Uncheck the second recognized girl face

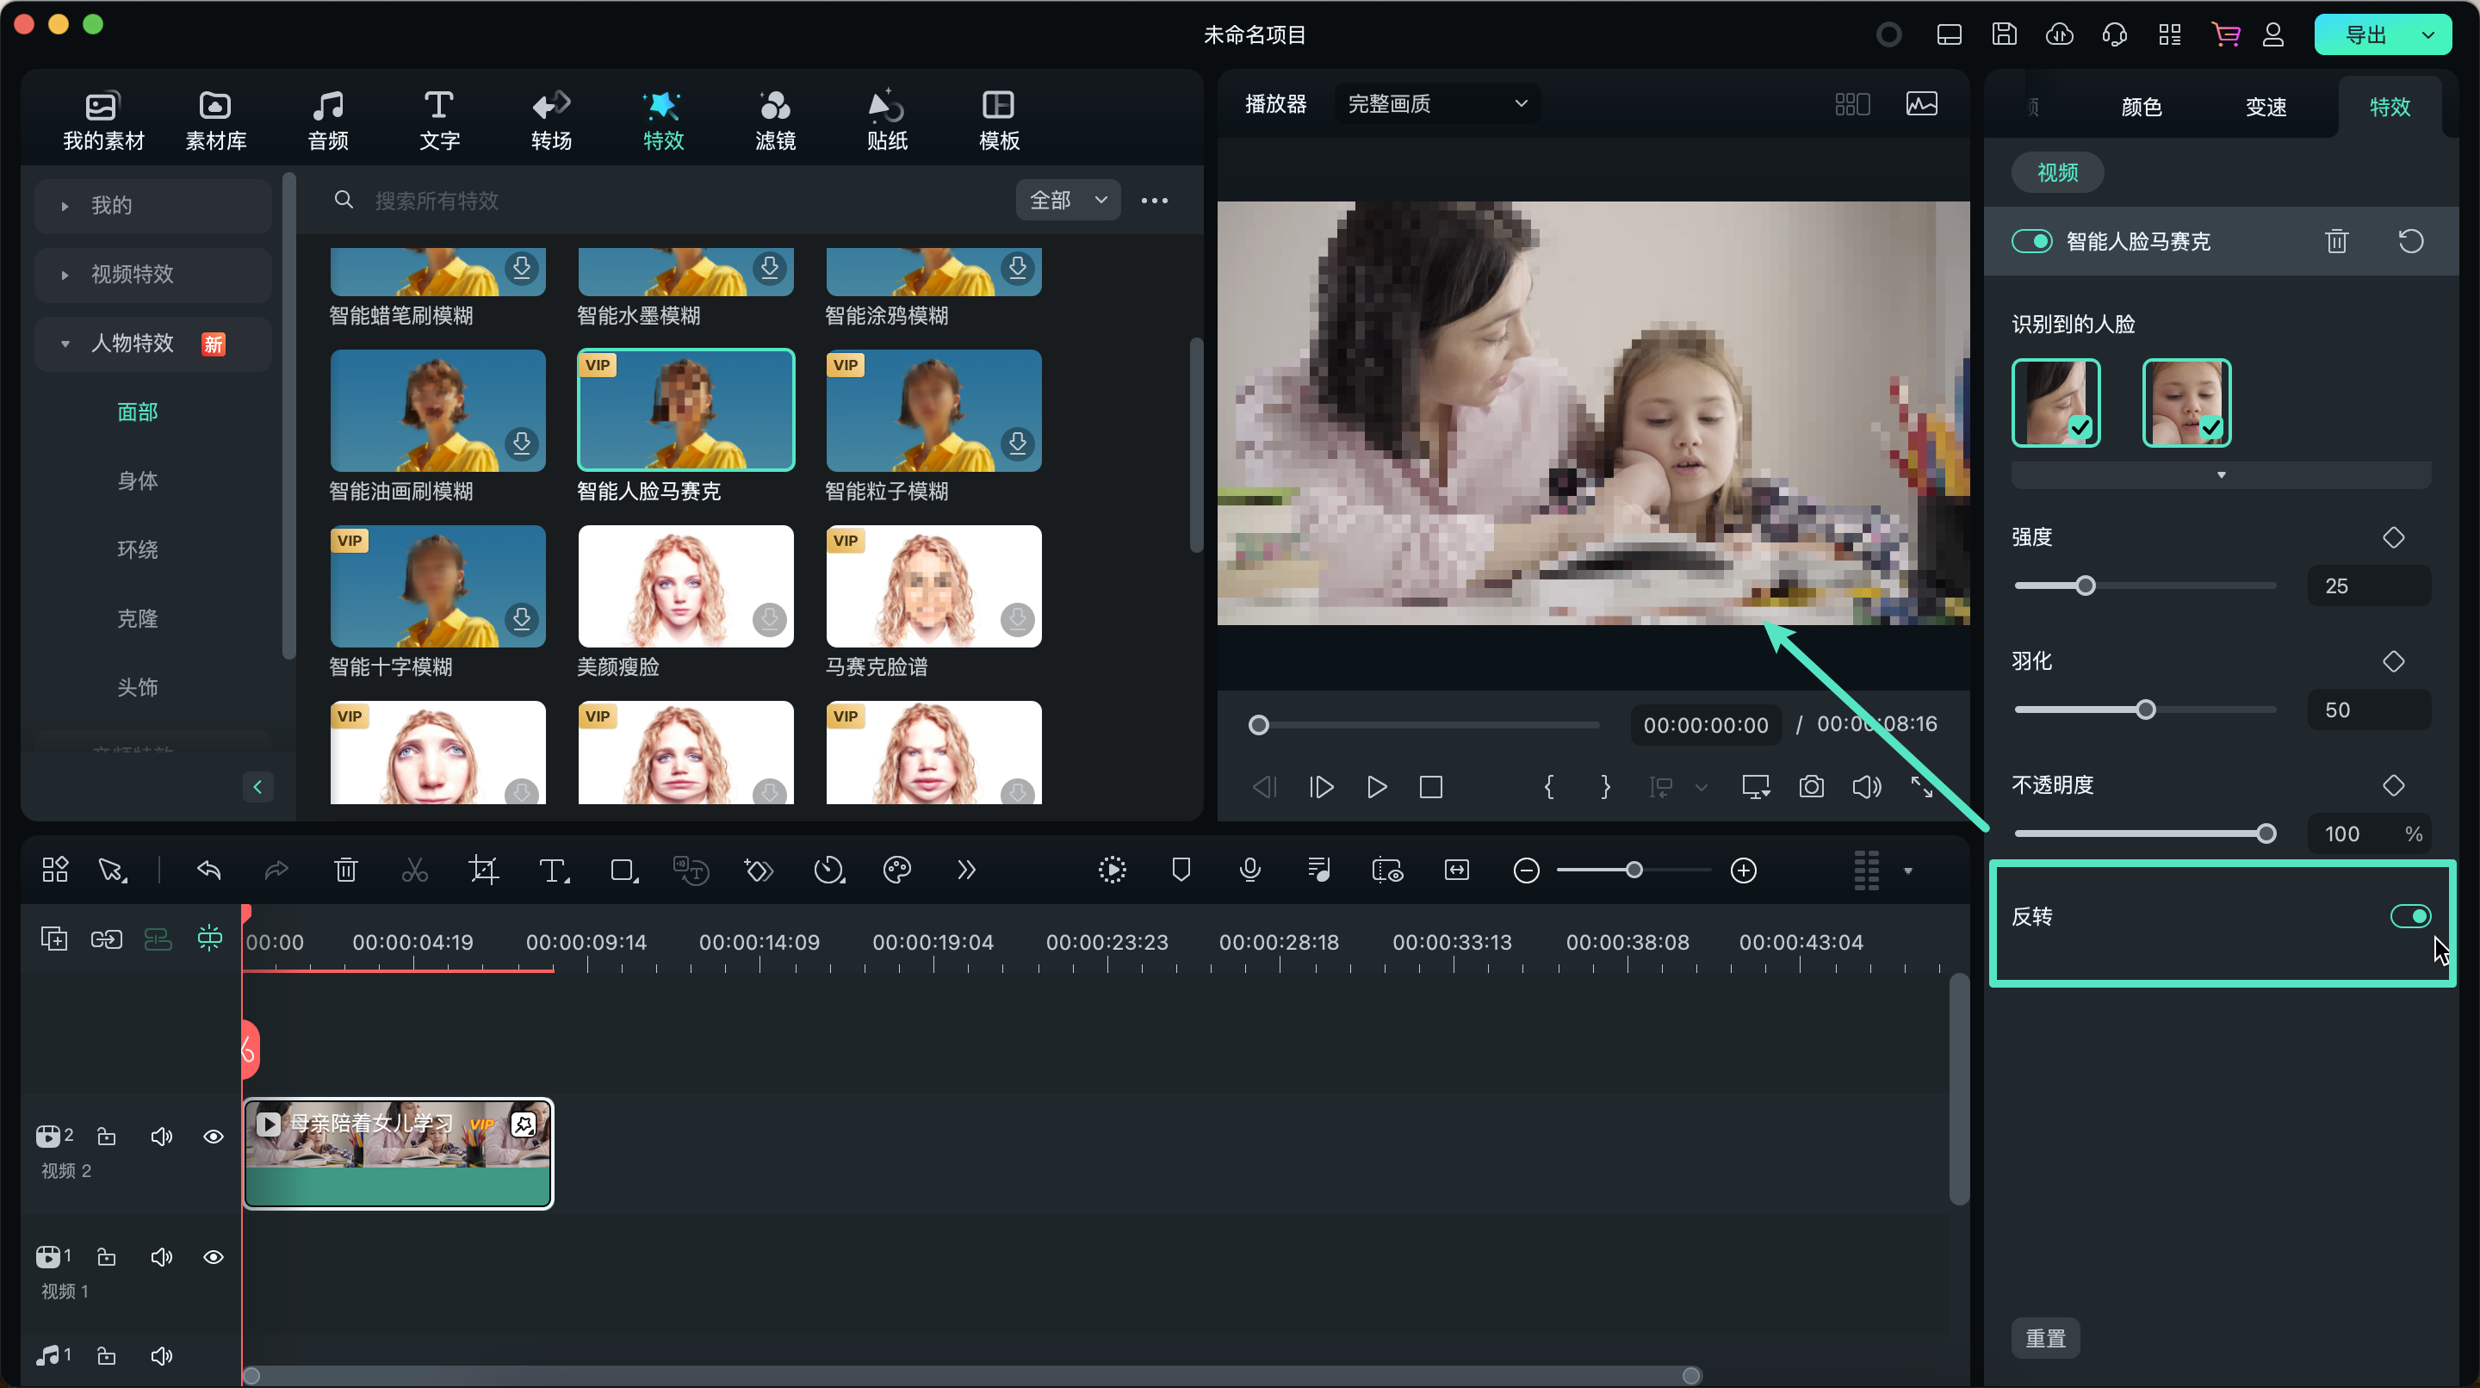tap(2186, 402)
